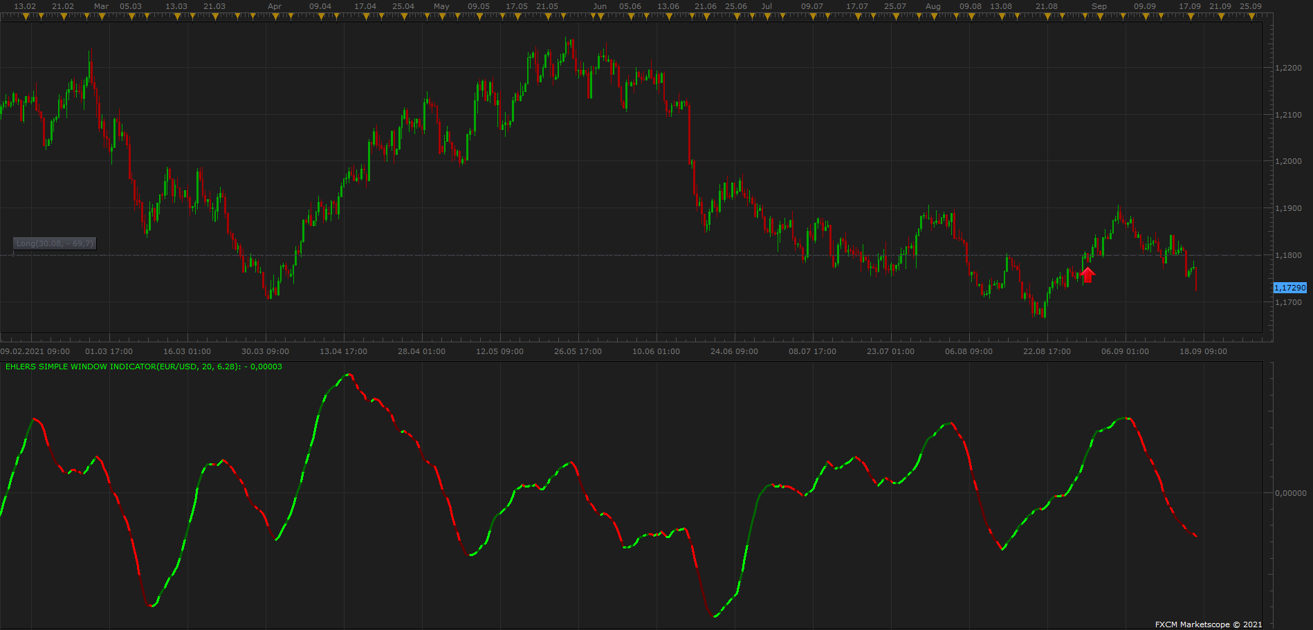
Task: Click the 21.08 date on top timeline
Action: pos(1047,6)
